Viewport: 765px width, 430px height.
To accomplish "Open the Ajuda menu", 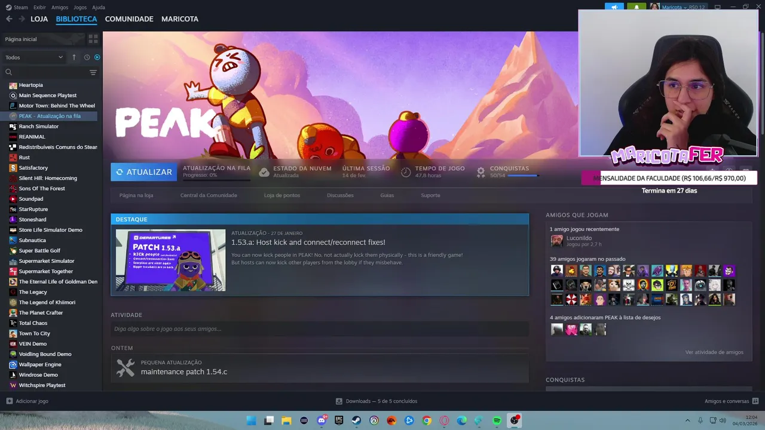I will (99, 7).
